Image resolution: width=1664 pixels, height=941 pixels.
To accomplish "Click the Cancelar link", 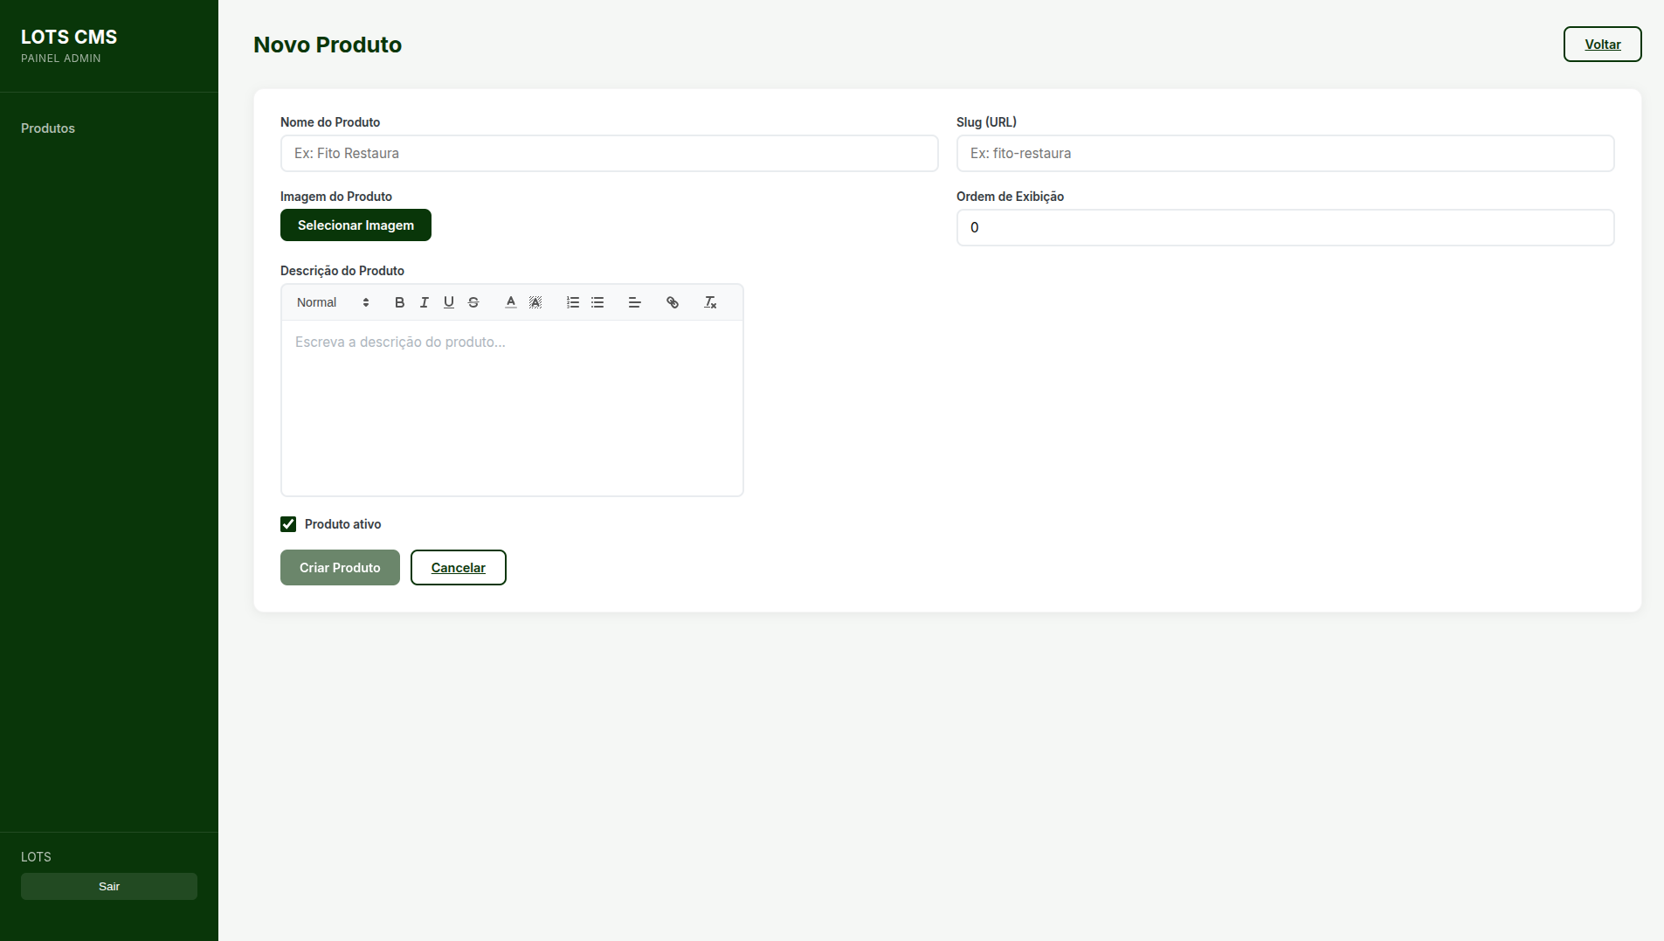I will click(458, 568).
